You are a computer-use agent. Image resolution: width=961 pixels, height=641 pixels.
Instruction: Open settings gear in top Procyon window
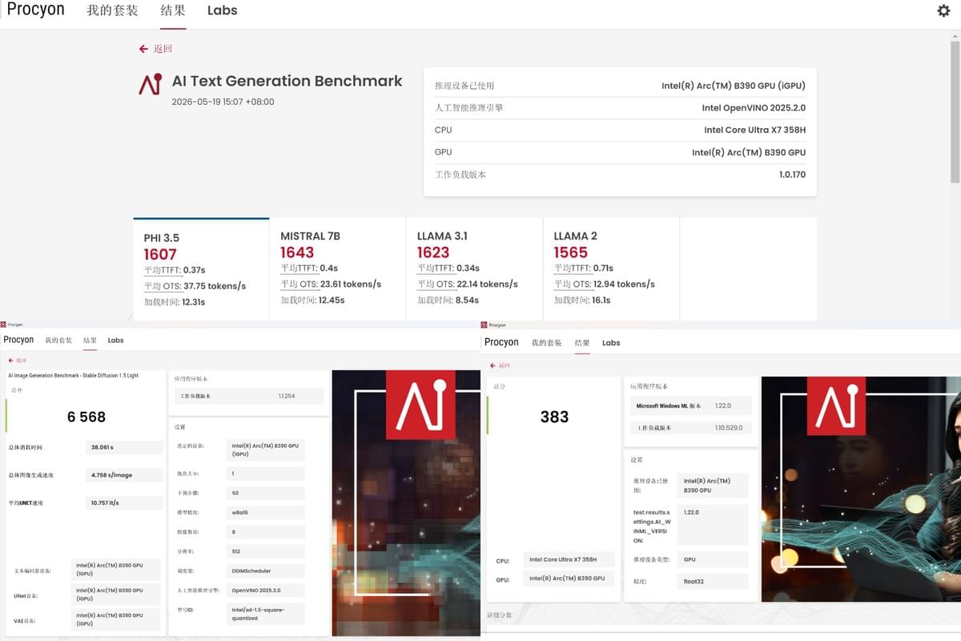coord(943,10)
